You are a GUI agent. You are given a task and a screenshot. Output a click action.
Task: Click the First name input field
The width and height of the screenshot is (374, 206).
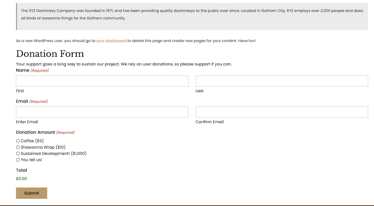click(102, 81)
